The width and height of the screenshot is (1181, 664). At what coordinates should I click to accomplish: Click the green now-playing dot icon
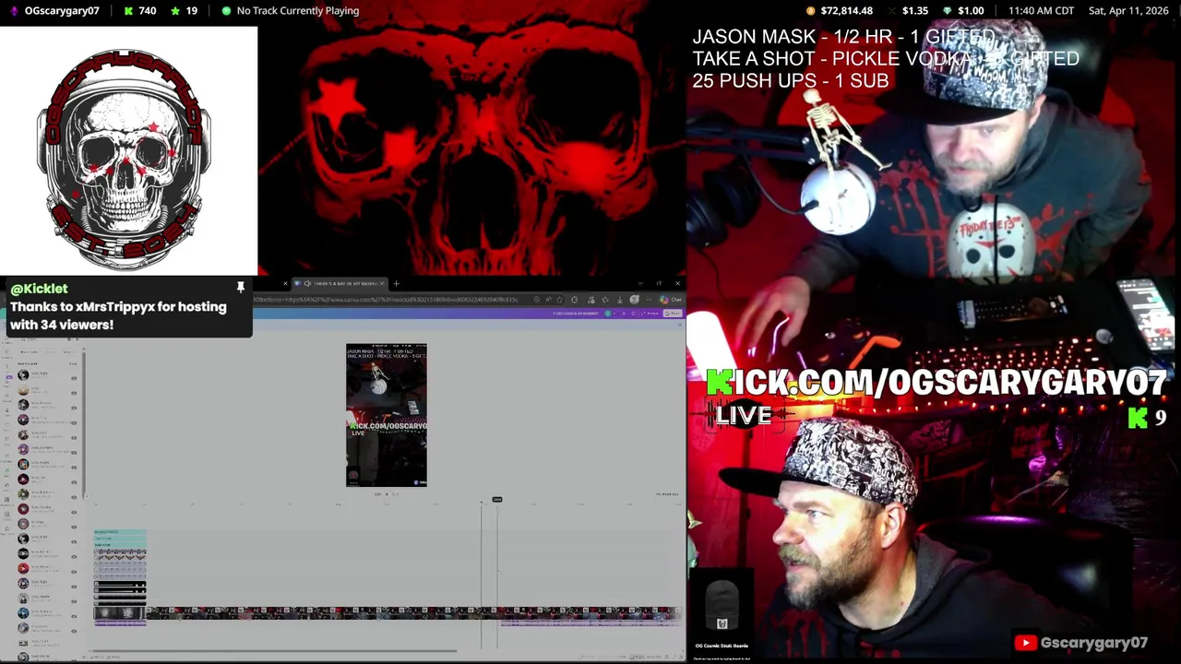227,11
